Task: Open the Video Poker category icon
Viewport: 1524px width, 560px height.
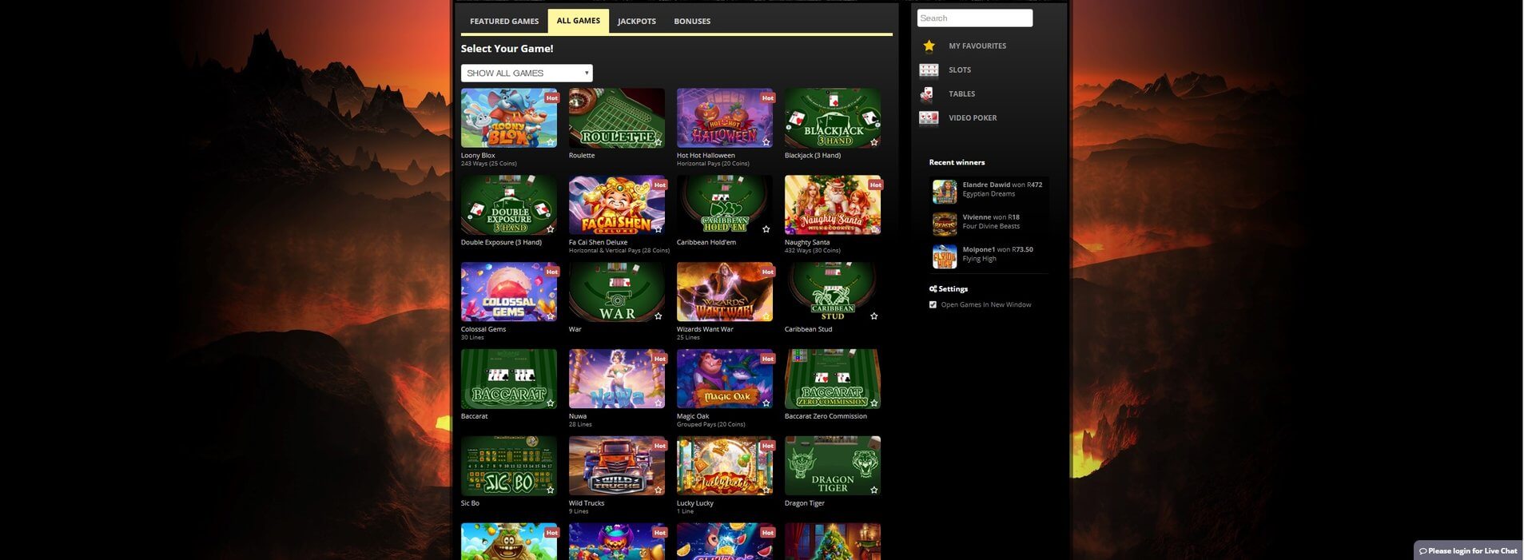Action: [x=929, y=118]
